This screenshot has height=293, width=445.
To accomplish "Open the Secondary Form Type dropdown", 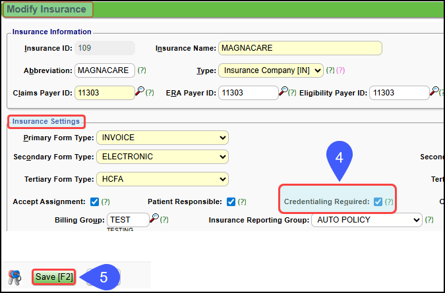I will pyautogui.click(x=162, y=157).
